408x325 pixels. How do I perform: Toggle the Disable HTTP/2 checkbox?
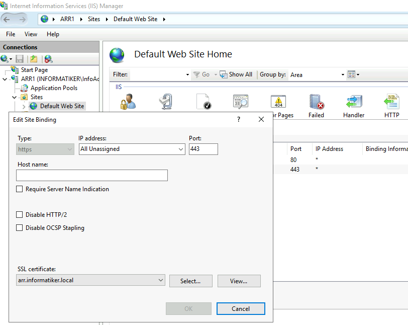pyautogui.click(x=19, y=214)
